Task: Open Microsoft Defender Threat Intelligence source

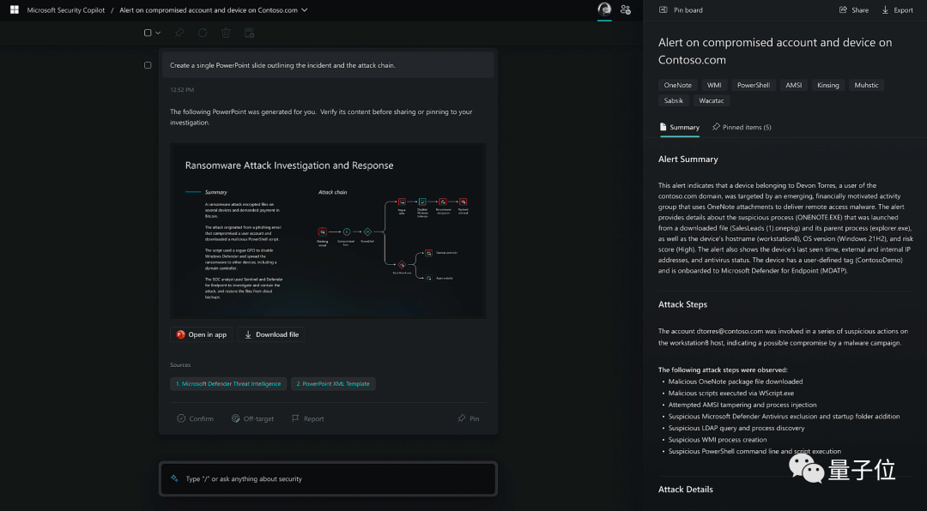Action: [x=228, y=384]
